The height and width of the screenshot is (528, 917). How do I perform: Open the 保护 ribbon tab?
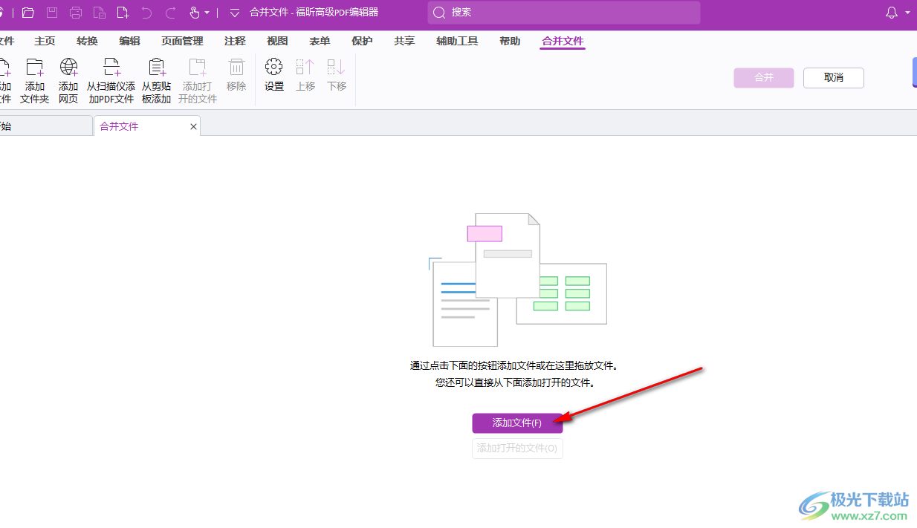coord(362,42)
